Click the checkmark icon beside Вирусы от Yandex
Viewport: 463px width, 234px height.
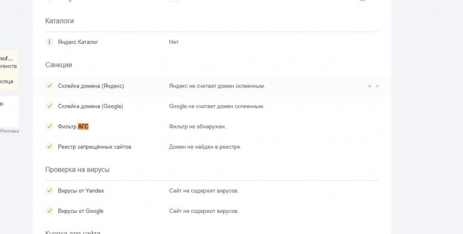click(50, 191)
